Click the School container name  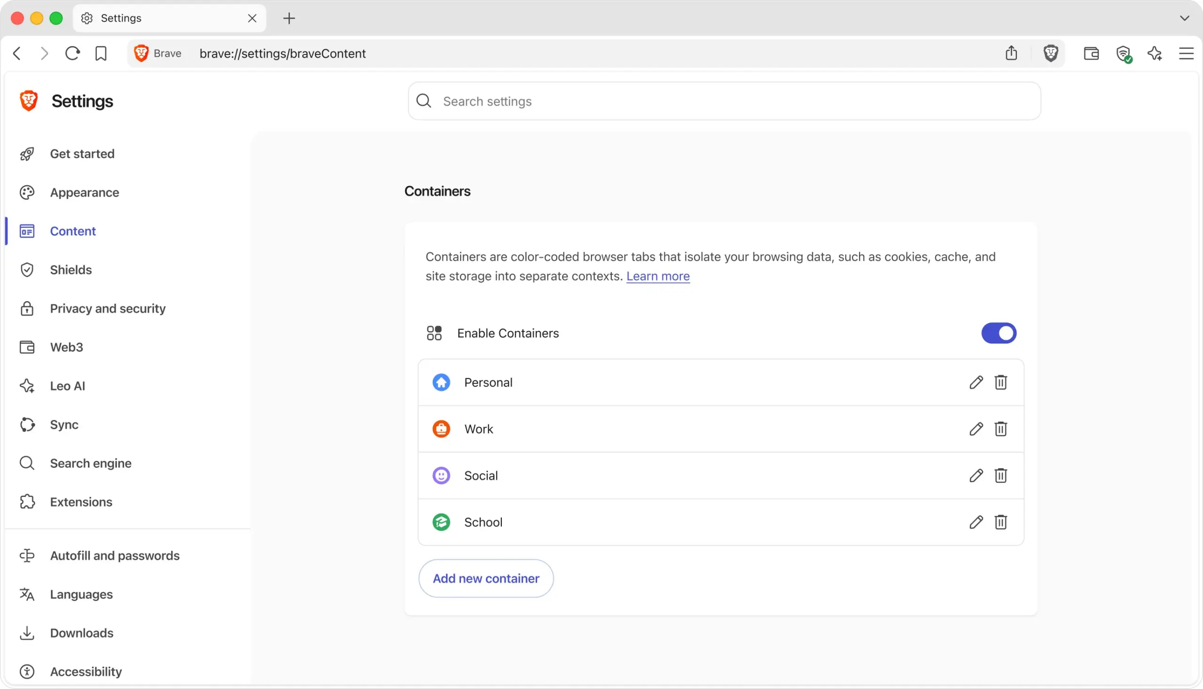[x=483, y=522]
